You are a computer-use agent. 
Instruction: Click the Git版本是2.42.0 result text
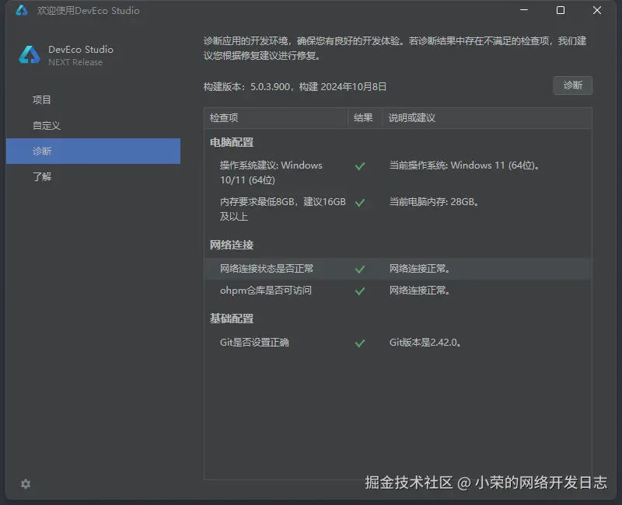[425, 343]
